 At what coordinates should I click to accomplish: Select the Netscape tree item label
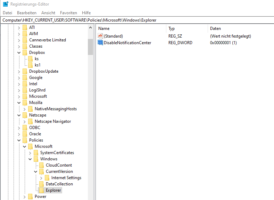[38, 115]
